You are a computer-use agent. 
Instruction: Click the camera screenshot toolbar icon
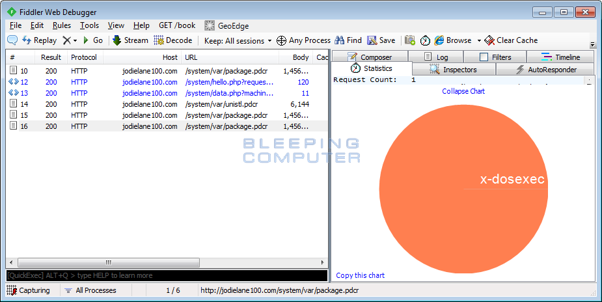click(410, 40)
